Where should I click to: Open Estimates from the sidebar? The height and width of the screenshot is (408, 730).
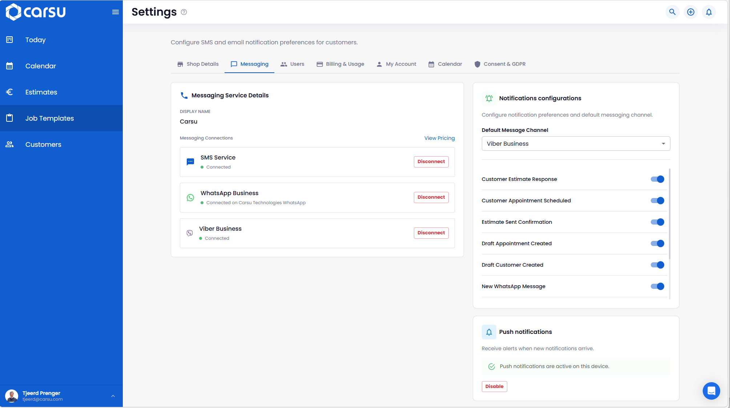[41, 92]
